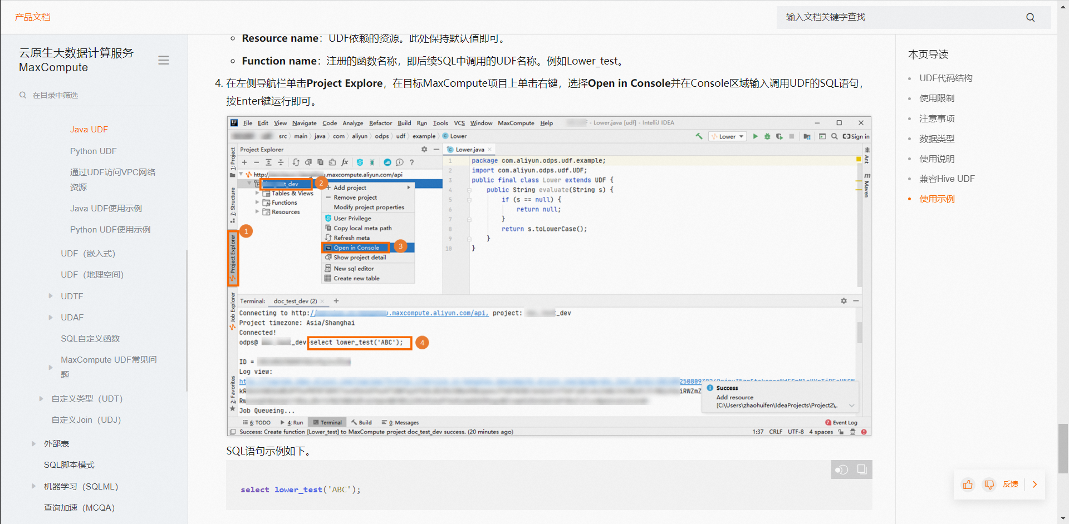Viewport: 1069px width, 524px height.
Task: Expand the UDTF sidebar section arrow
Action: pos(51,296)
